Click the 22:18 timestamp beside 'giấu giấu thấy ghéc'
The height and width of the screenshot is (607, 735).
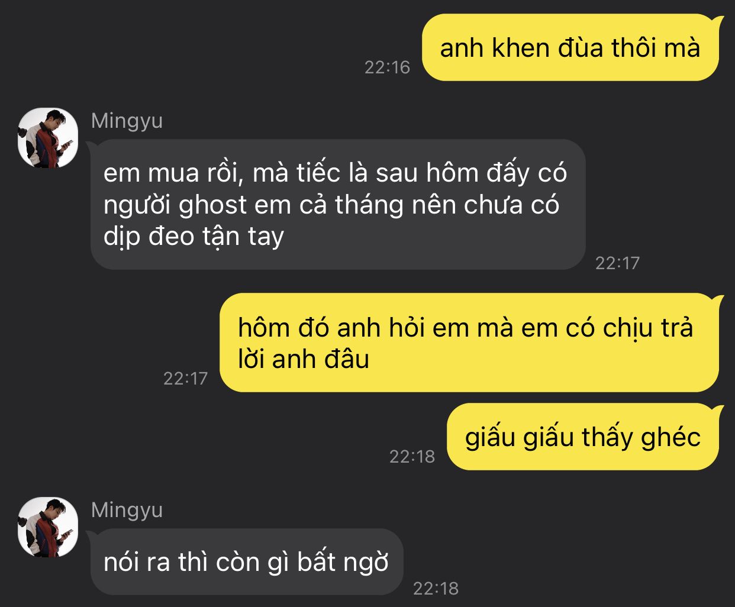pyautogui.click(x=412, y=456)
